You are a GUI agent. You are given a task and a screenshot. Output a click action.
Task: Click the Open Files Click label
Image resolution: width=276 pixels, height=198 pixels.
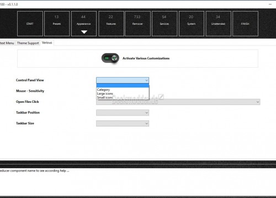pos(28,102)
